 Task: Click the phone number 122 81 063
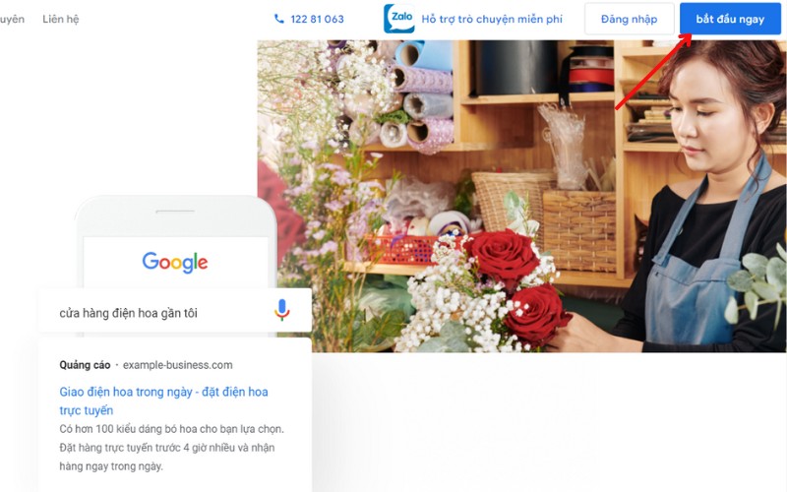click(x=317, y=19)
